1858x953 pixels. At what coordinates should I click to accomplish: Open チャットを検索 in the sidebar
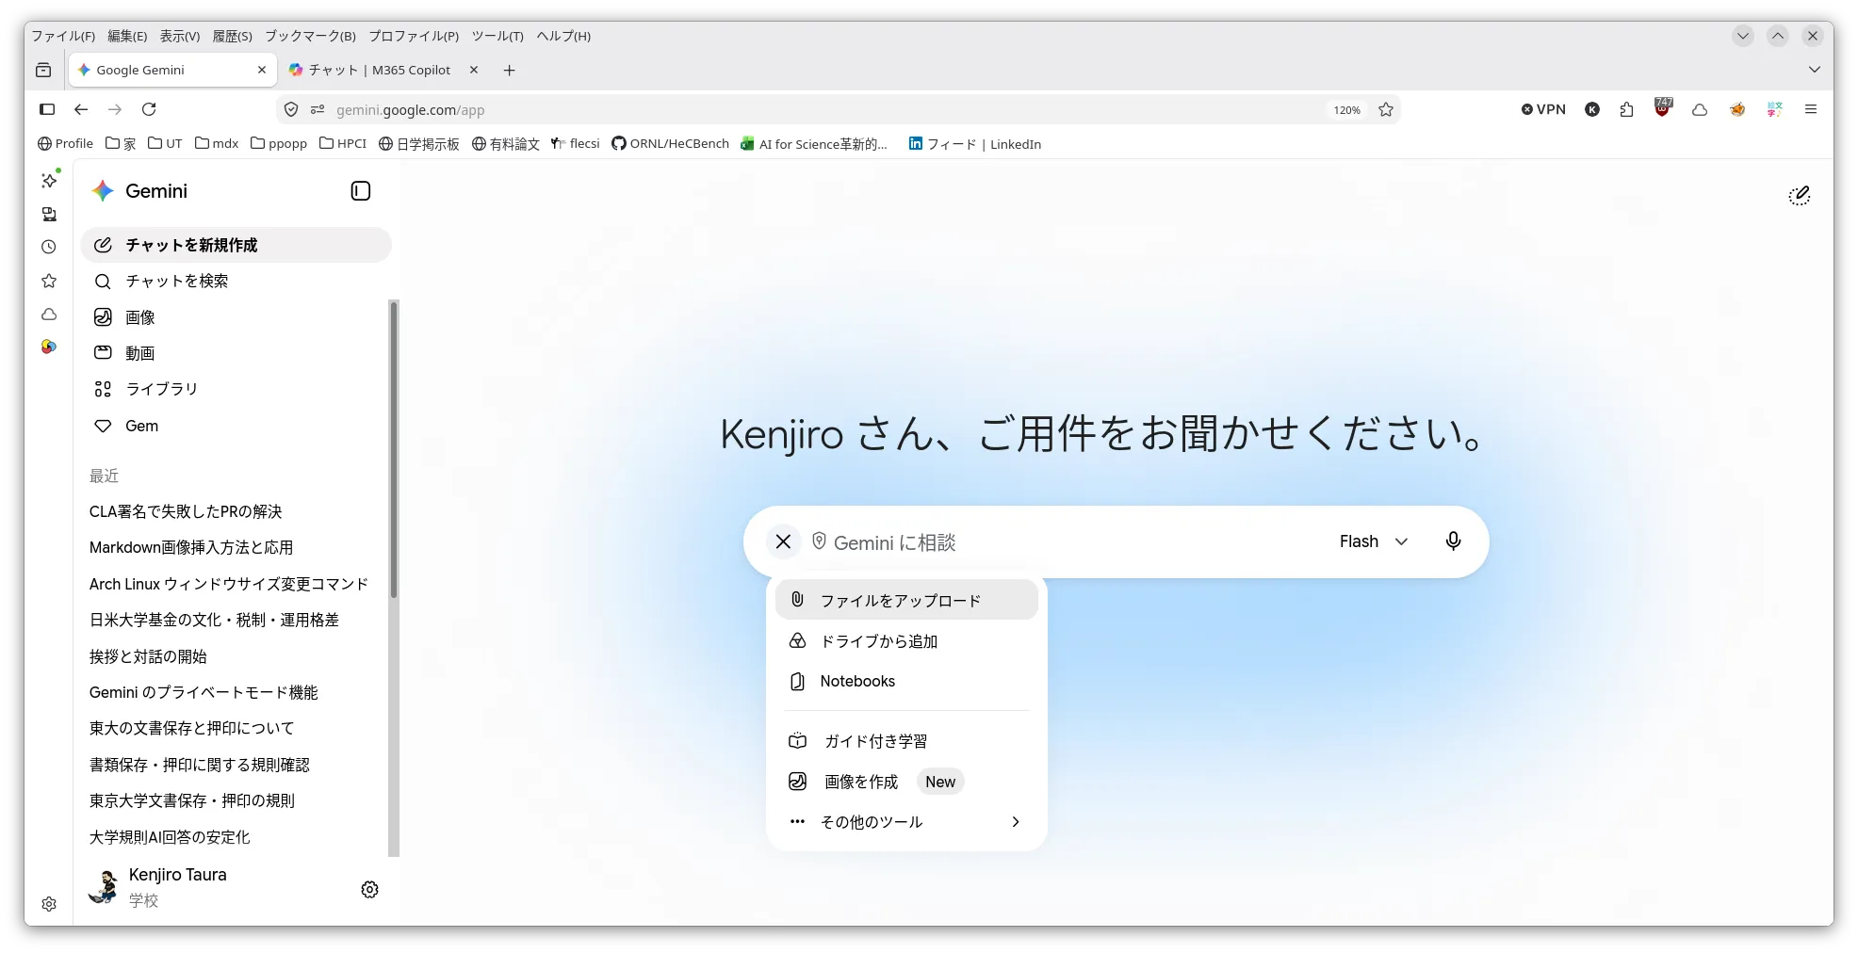tap(236, 281)
